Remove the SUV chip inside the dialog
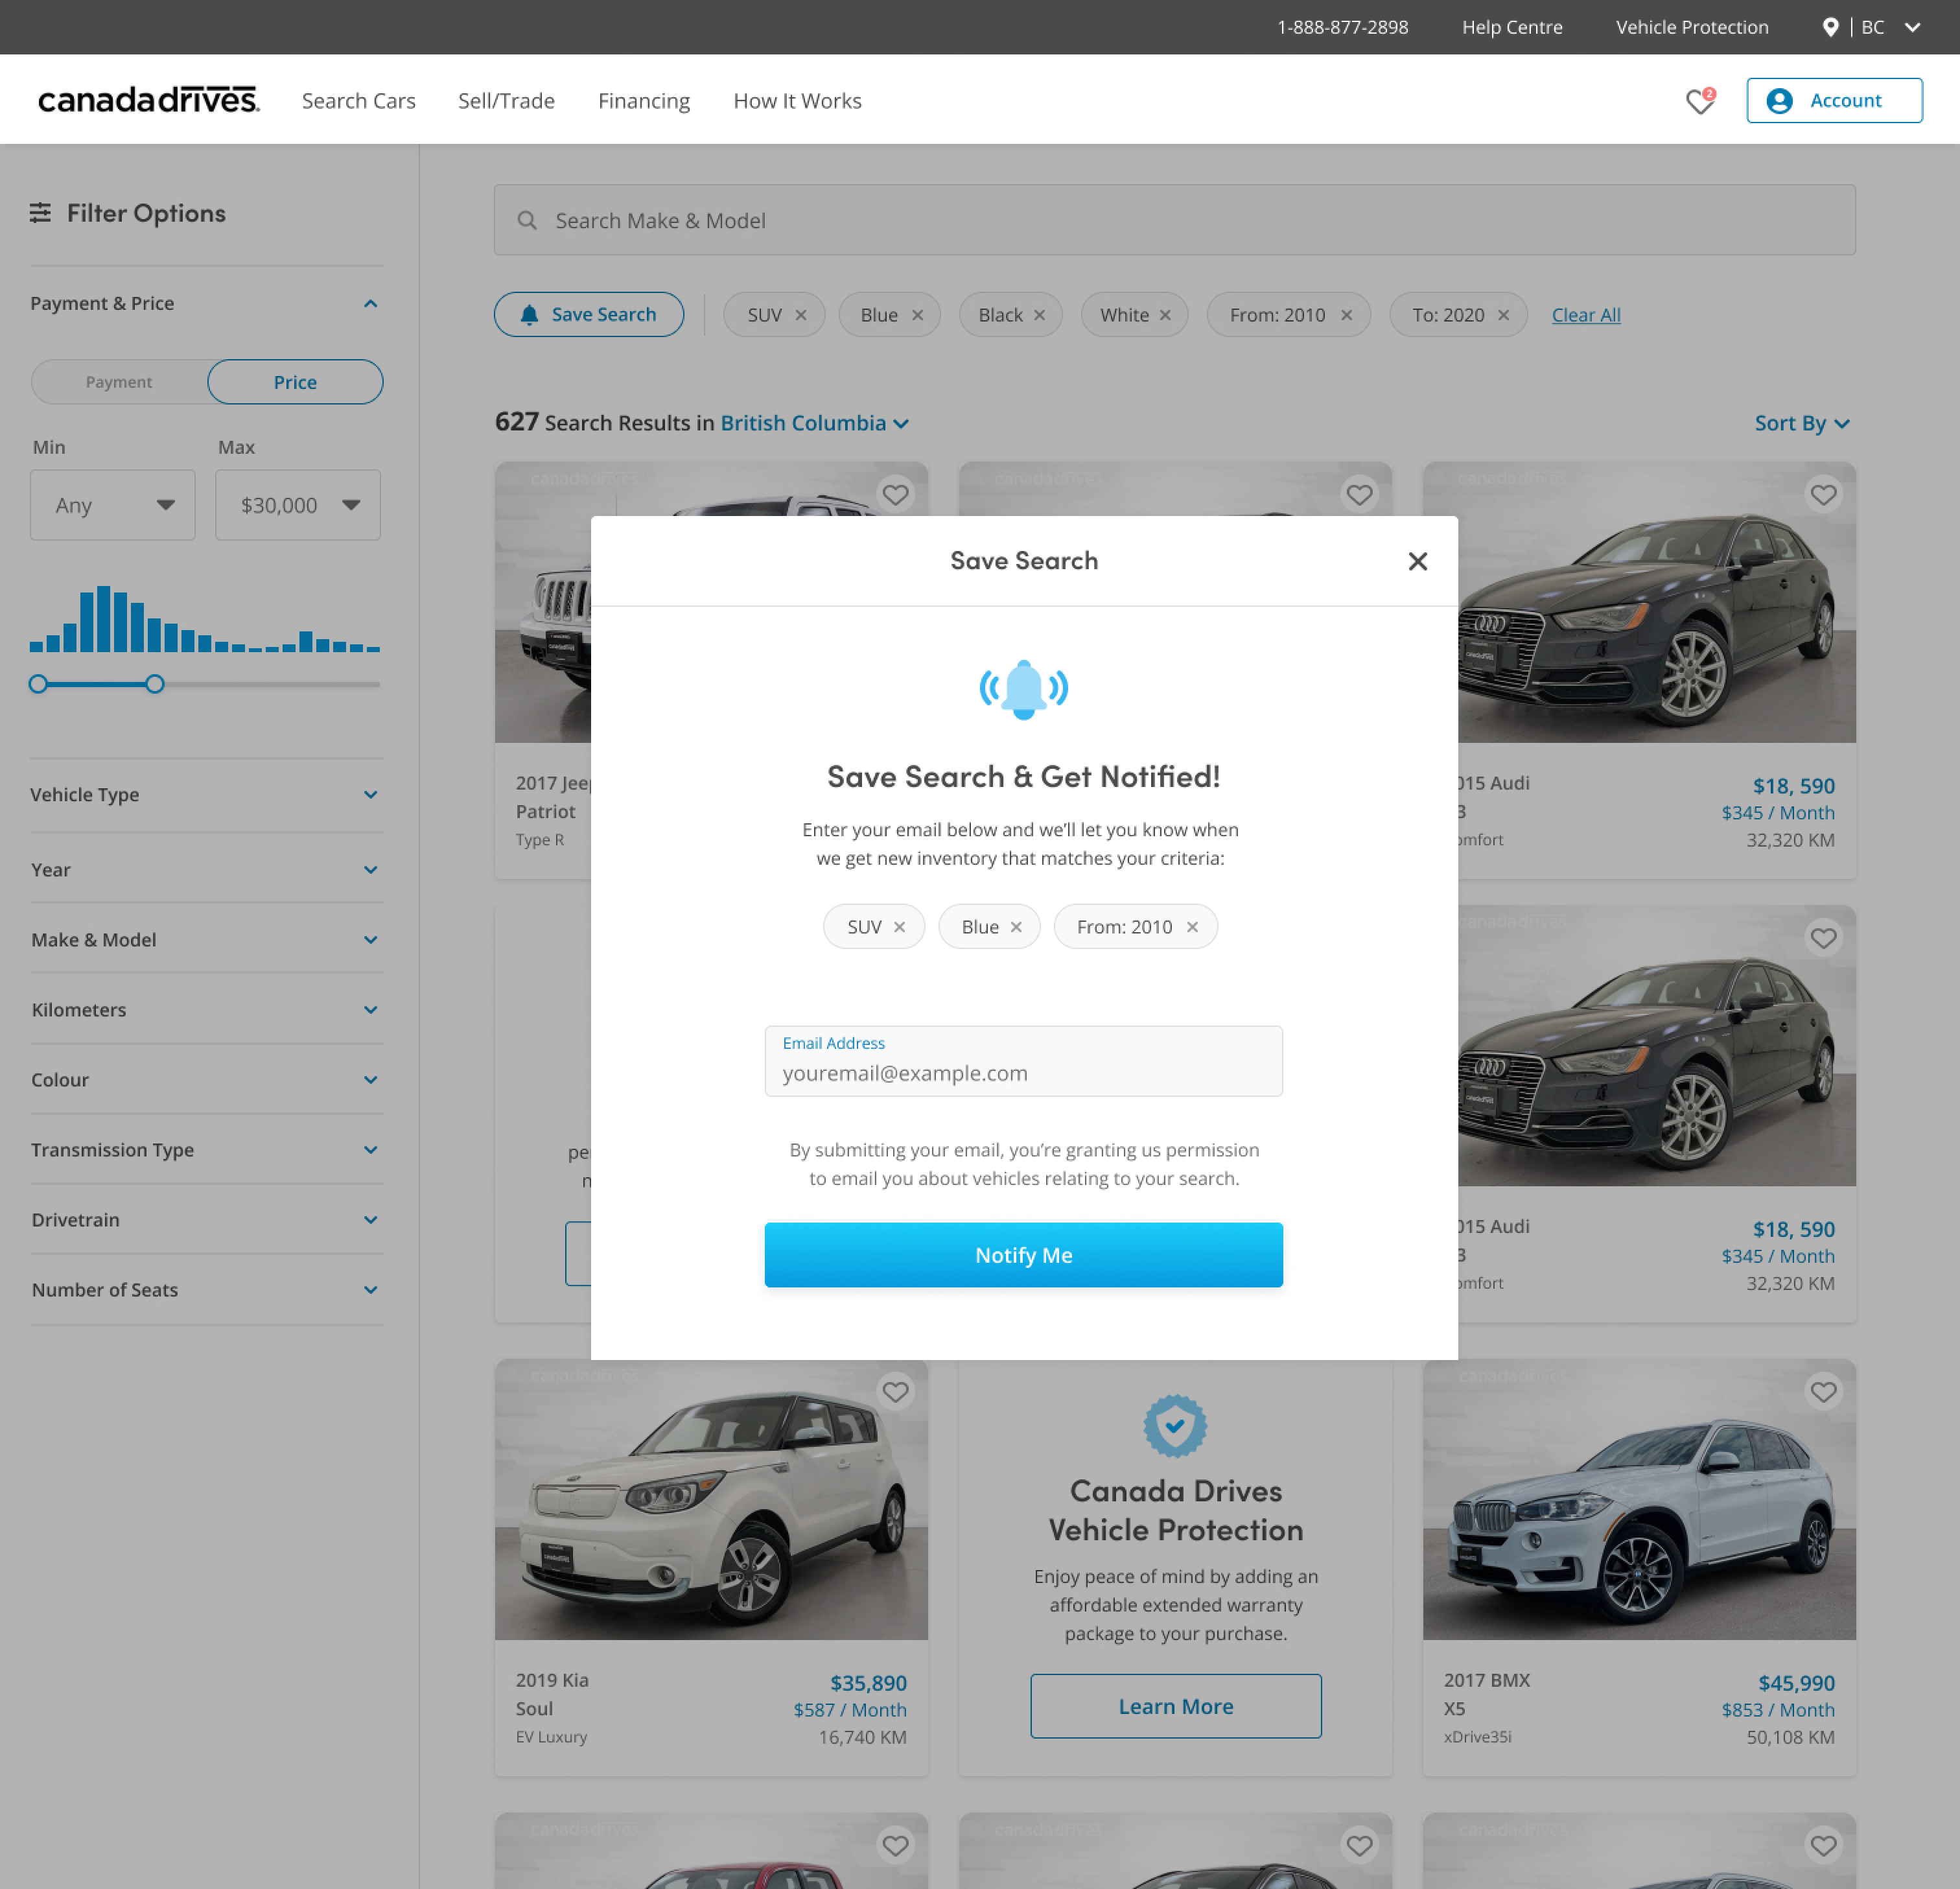 tap(899, 927)
